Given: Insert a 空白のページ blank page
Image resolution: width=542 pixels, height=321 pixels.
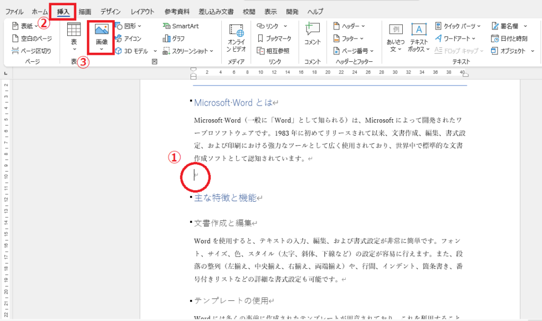Looking at the screenshot, I should pyautogui.click(x=32, y=38).
